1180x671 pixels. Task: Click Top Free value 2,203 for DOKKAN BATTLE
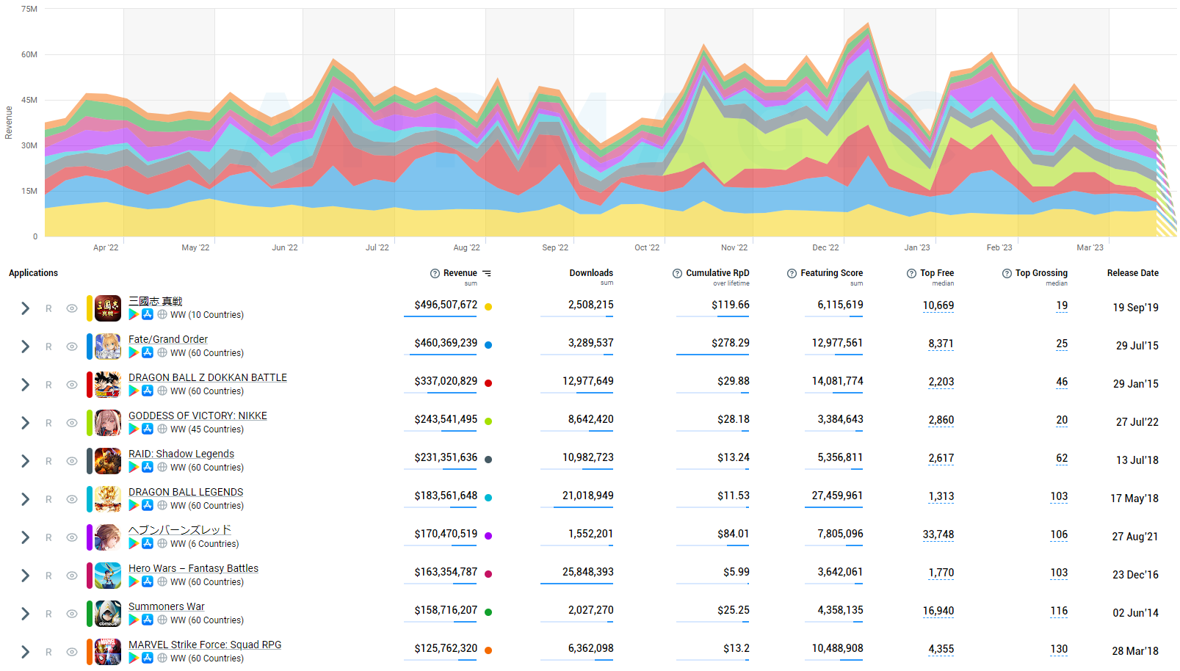[x=941, y=382]
